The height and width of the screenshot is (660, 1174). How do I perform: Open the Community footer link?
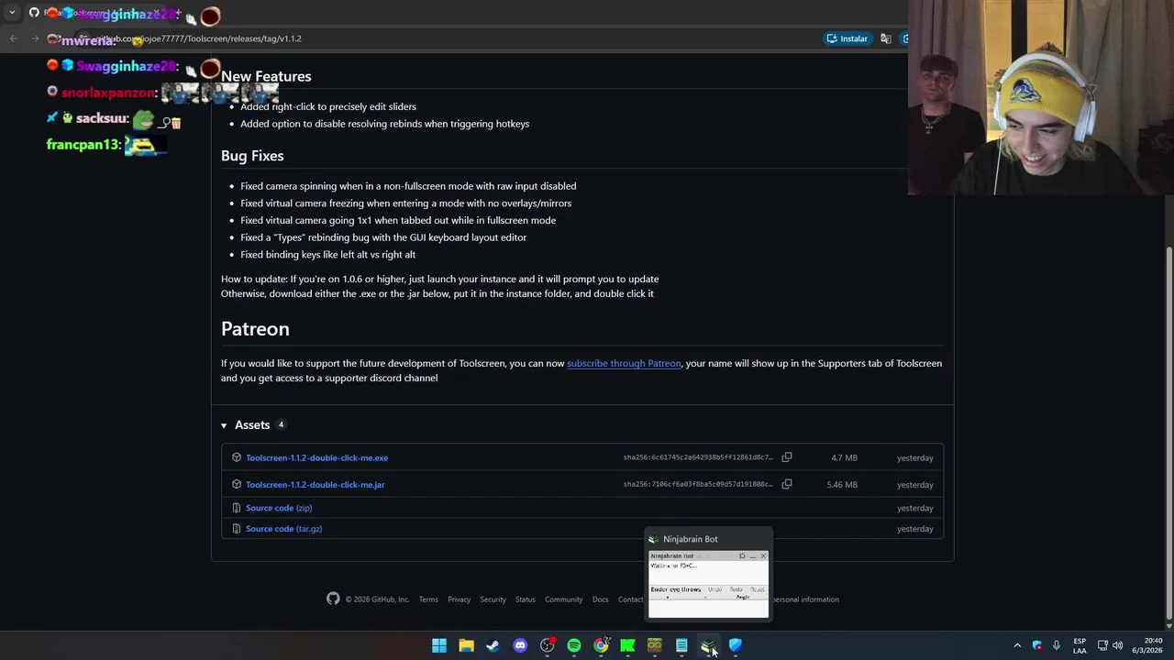tap(563, 599)
